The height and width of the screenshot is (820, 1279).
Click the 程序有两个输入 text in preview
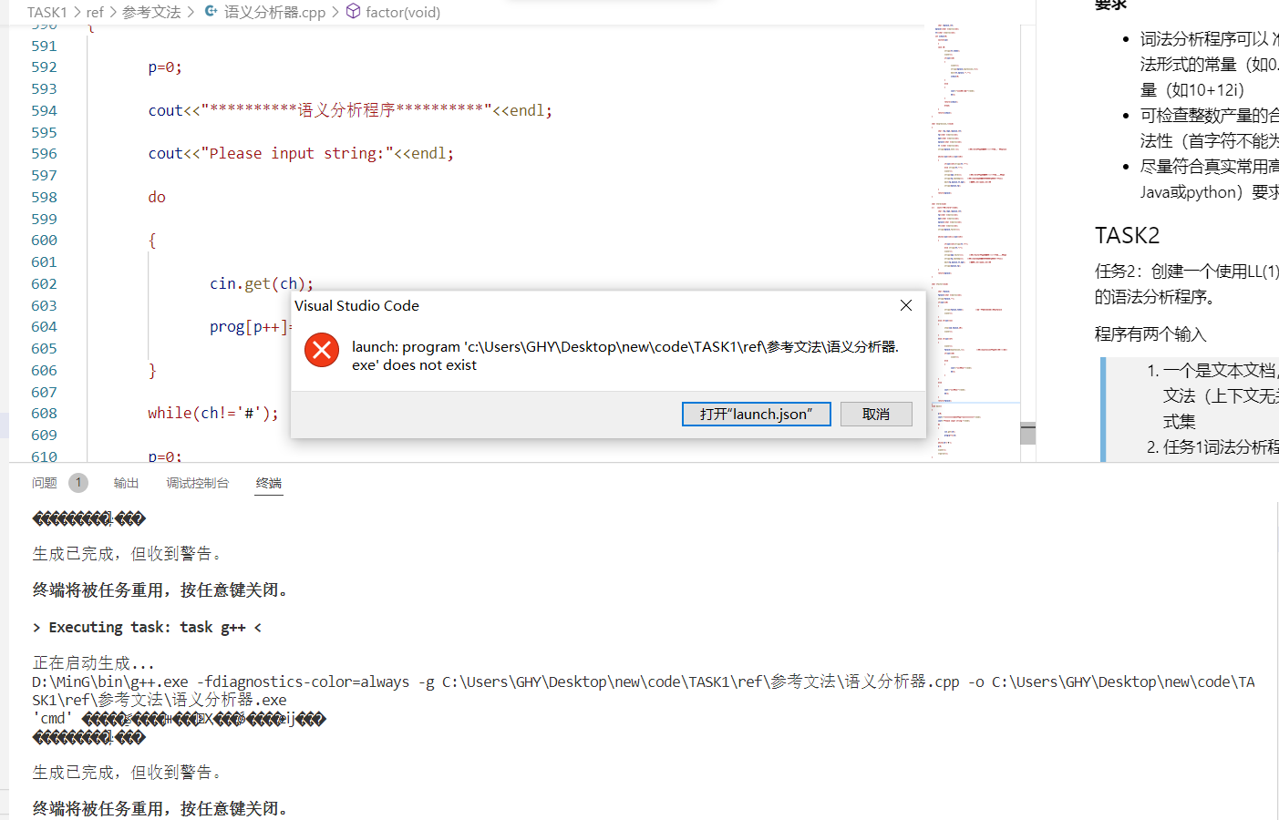point(1150,334)
